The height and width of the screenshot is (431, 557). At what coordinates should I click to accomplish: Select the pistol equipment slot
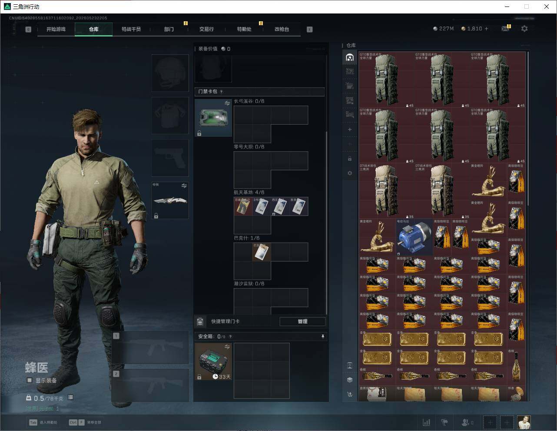[x=170, y=158]
